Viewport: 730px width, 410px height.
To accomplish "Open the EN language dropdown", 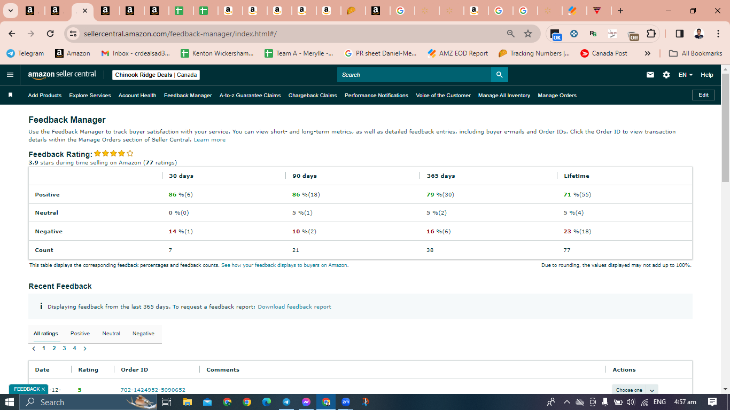I will (686, 75).
